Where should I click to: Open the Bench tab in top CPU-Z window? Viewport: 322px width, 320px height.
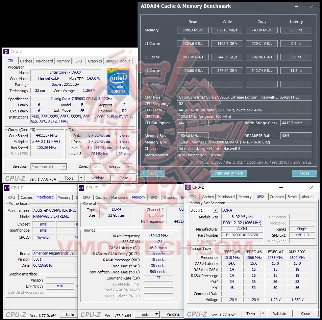[x=110, y=61]
